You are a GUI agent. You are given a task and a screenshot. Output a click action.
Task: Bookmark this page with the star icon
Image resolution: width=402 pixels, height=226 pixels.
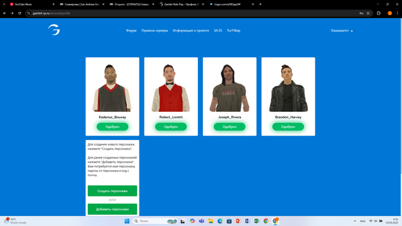[368, 13]
